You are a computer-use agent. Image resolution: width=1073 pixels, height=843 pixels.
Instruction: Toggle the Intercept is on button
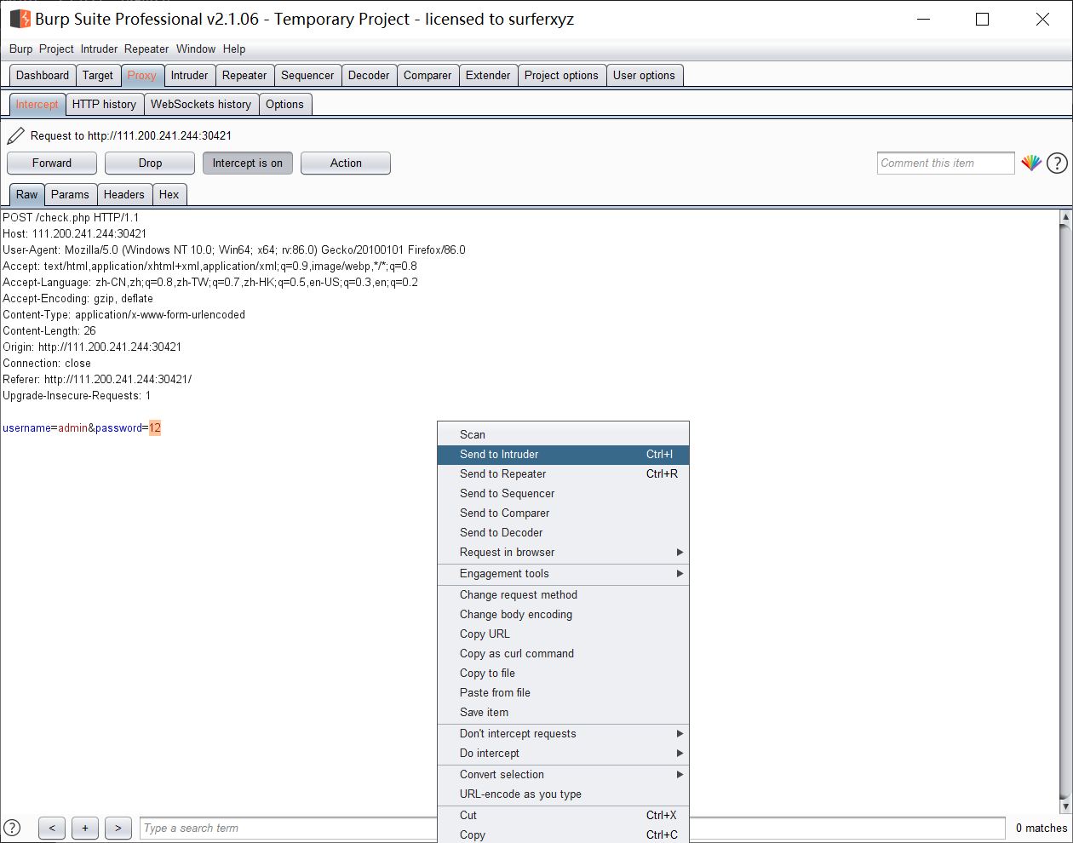click(x=248, y=163)
